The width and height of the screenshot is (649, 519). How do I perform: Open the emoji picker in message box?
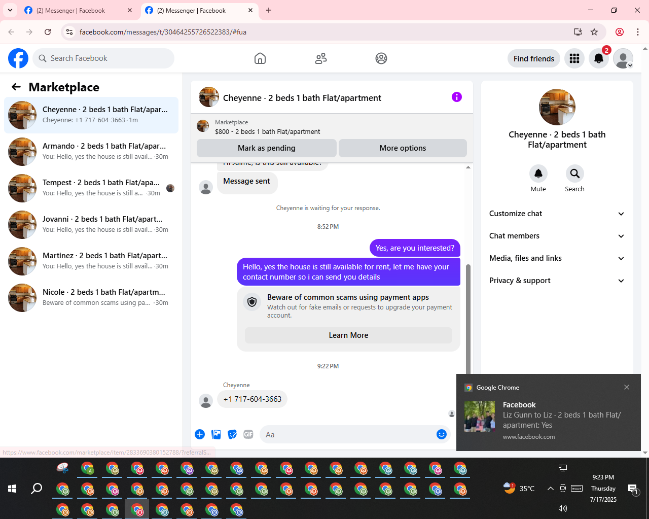[442, 434]
